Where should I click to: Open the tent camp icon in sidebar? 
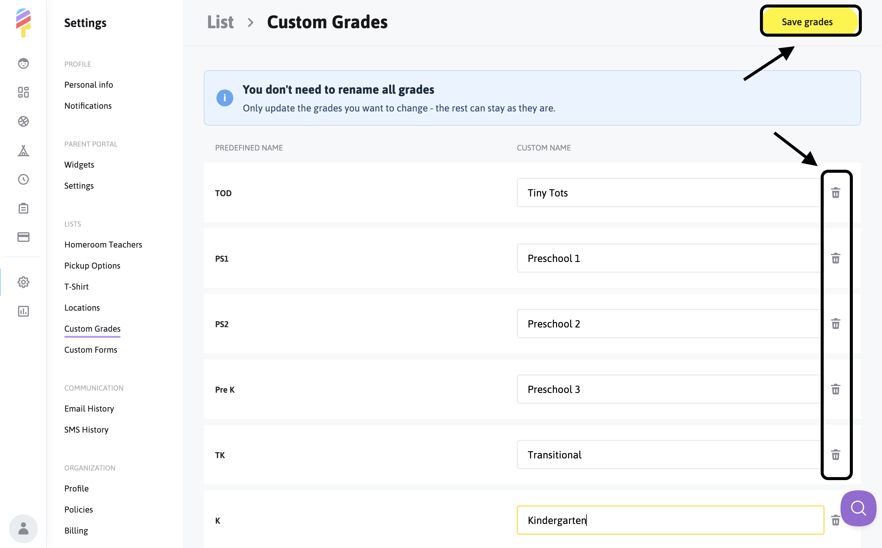pos(23,151)
